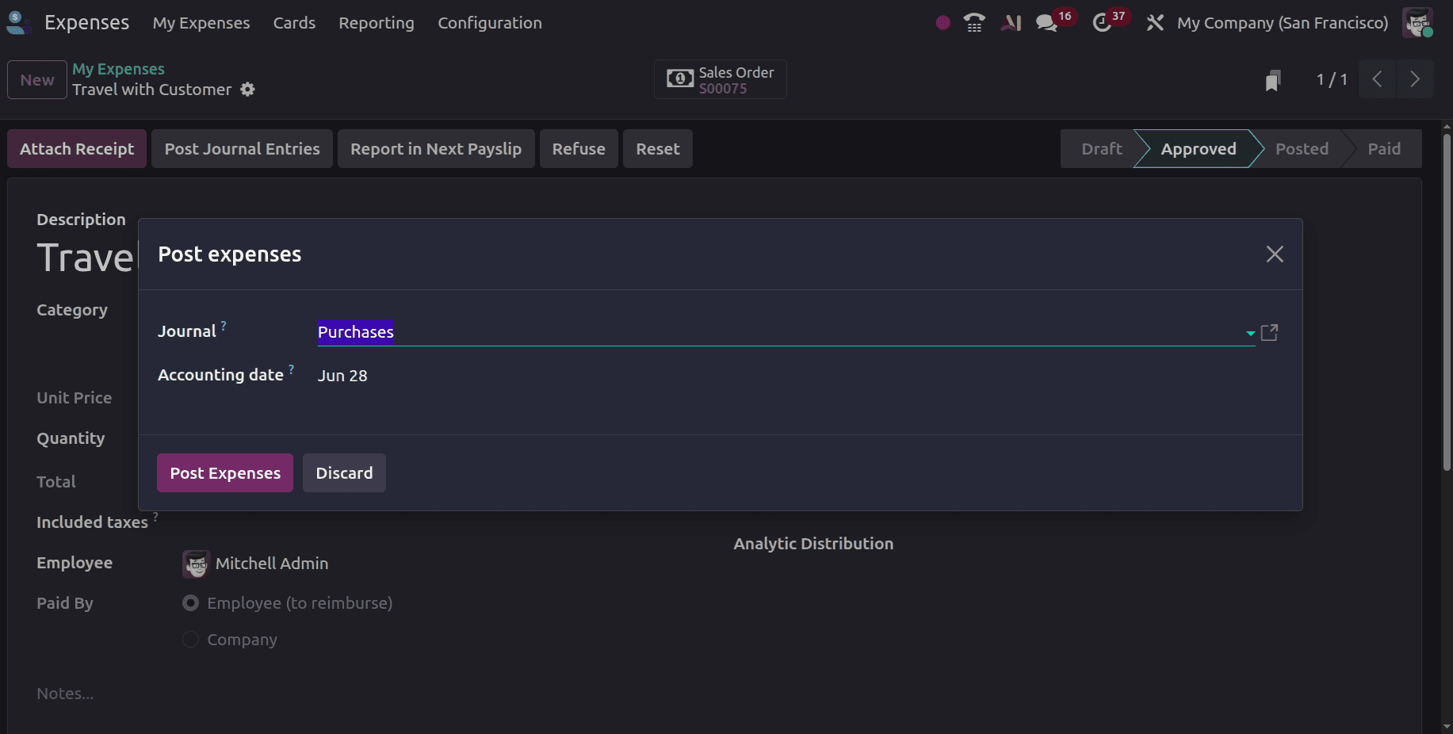1453x734 pixels.
Task: Click the Reset button
Action: [658, 149]
